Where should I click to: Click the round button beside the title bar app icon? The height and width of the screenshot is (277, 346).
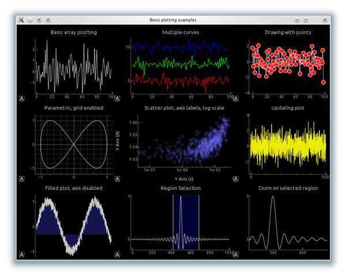[31, 20]
